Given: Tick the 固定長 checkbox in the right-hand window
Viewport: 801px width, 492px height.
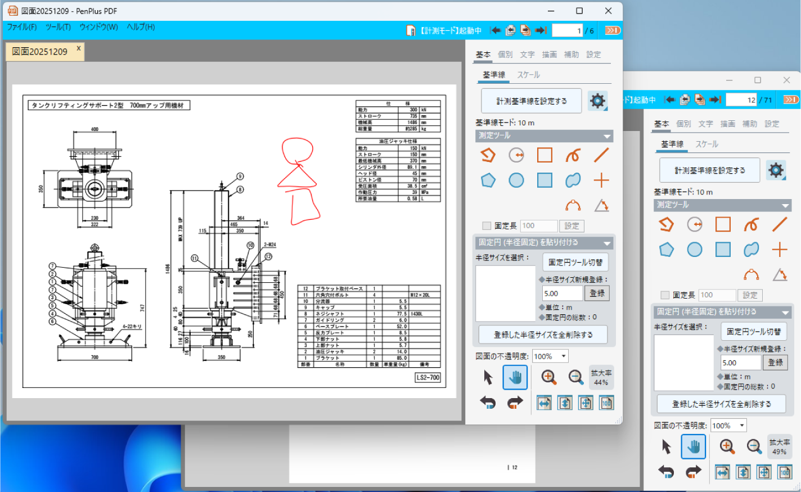Looking at the screenshot, I should click(x=665, y=295).
